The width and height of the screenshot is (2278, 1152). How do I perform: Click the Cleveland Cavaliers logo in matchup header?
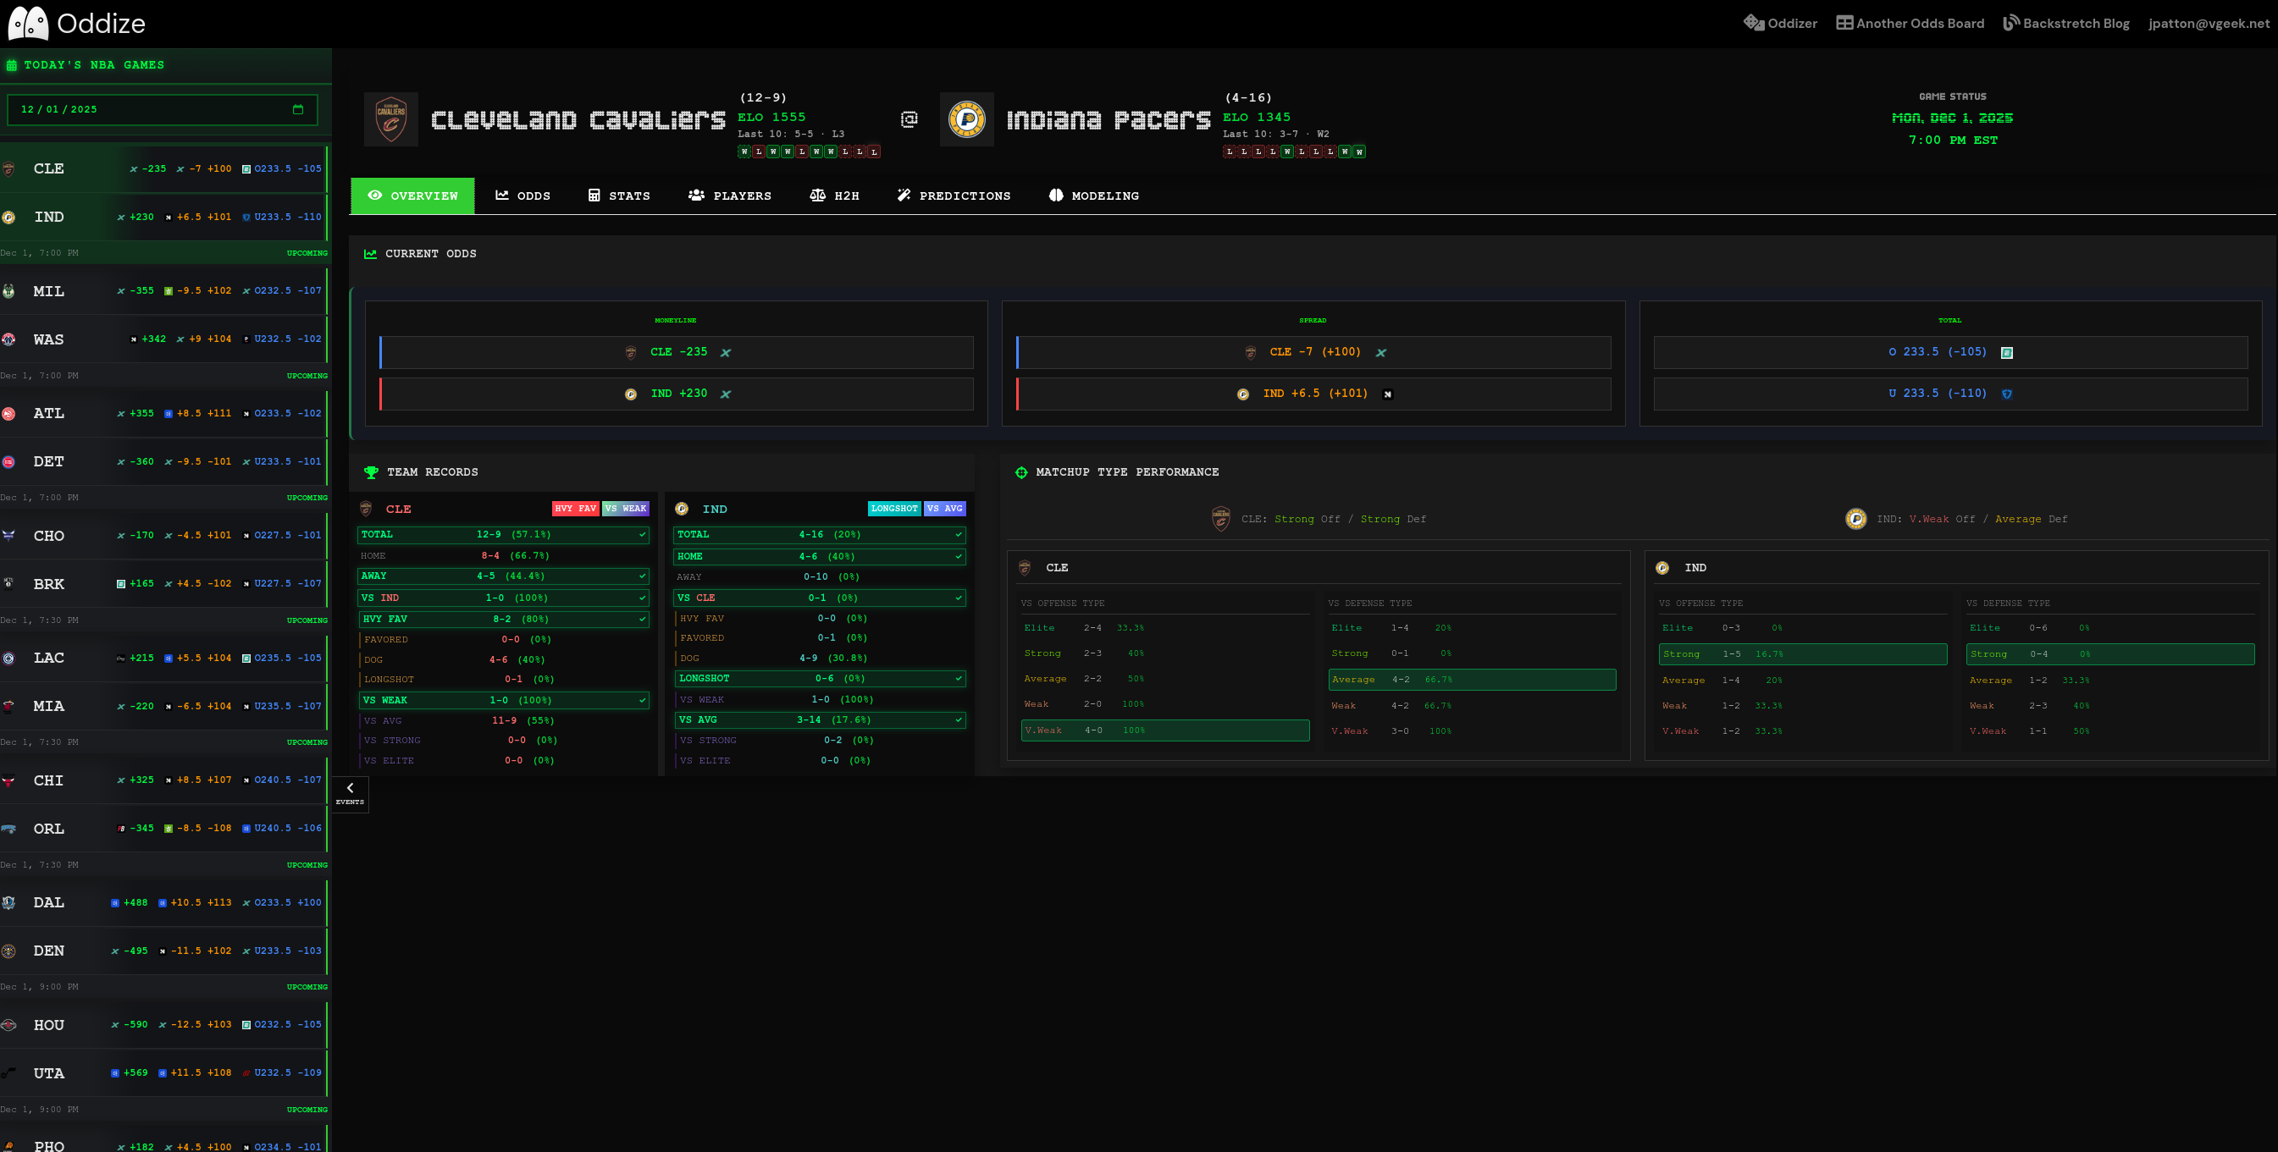[391, 119]
